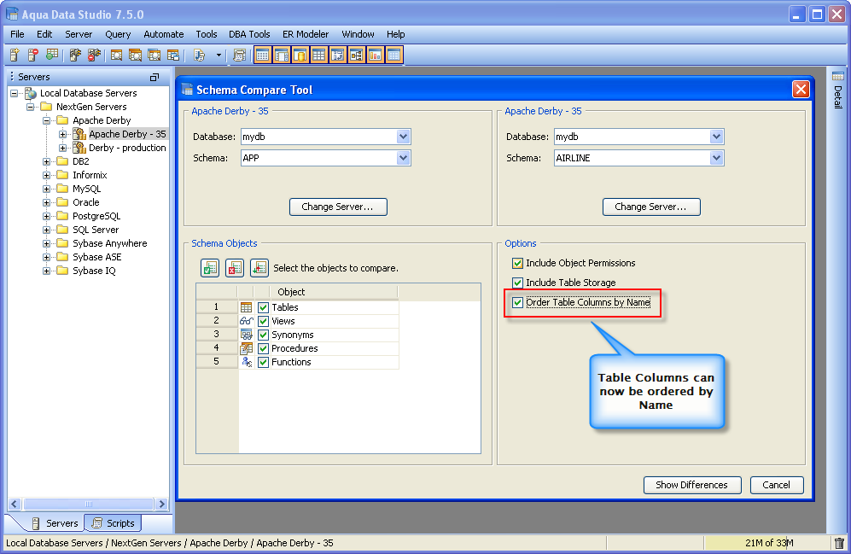Click the Functions row icon
851x554 pixels.
247,362
